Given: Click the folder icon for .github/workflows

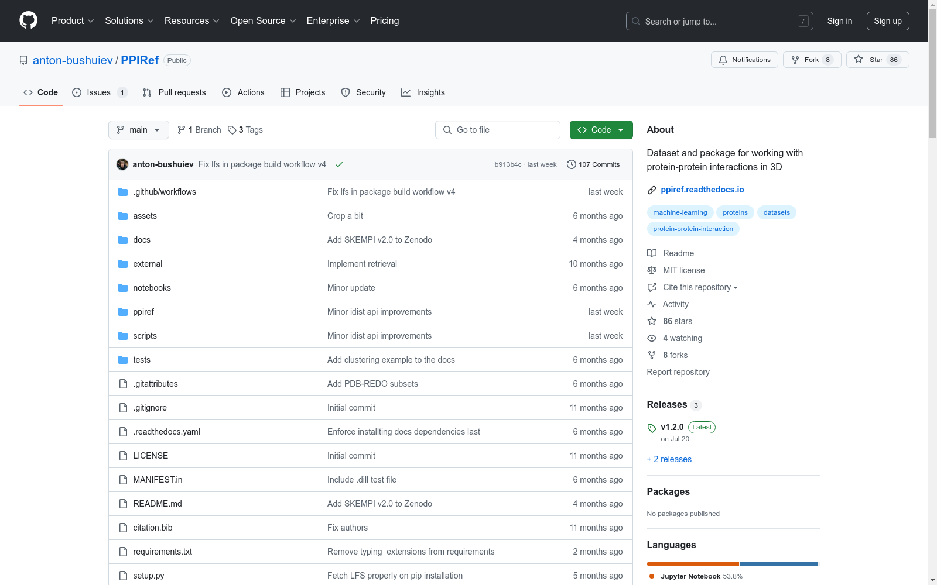Looking at the screenshot, I should (123, 192).
